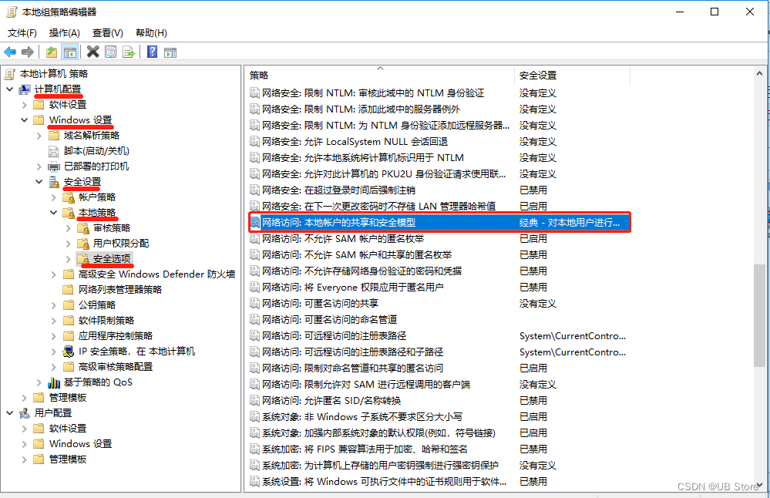
Task: Click the 域名解析策略 folder icon
Action: click(53, 136)
